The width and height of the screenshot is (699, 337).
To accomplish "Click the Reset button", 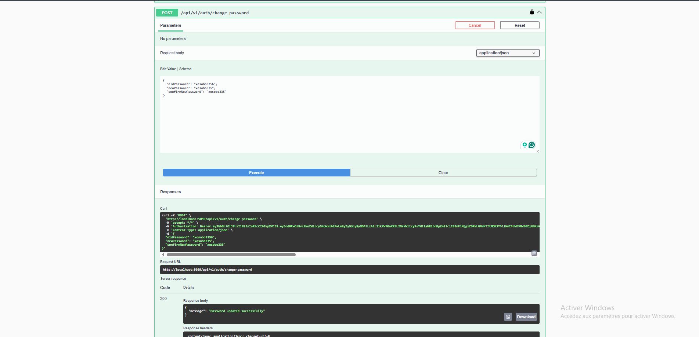I will (x=519, y=25).
